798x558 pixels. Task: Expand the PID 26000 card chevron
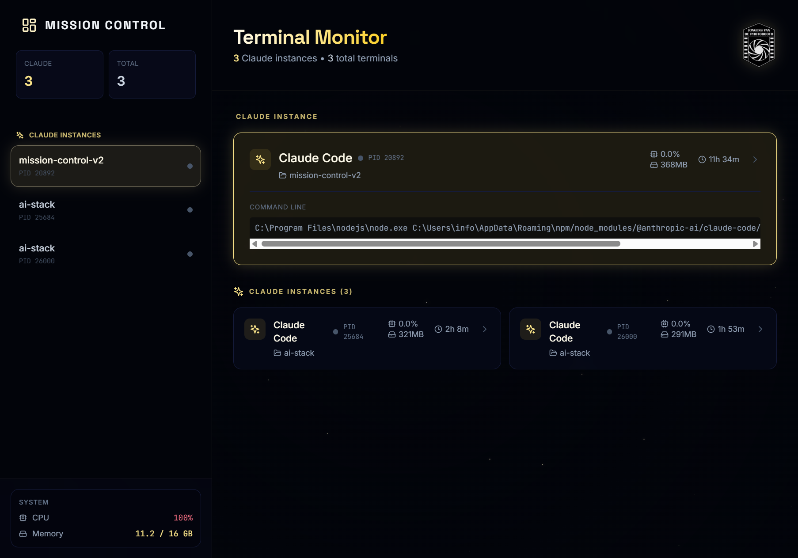coord(760,329)
